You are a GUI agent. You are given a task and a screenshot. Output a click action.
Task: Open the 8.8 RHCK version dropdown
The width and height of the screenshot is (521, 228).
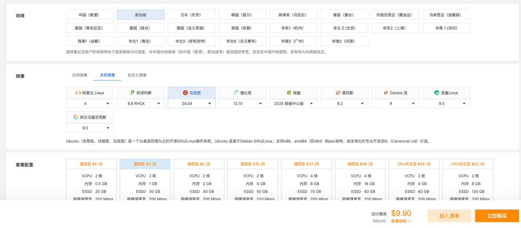[141, 103]
